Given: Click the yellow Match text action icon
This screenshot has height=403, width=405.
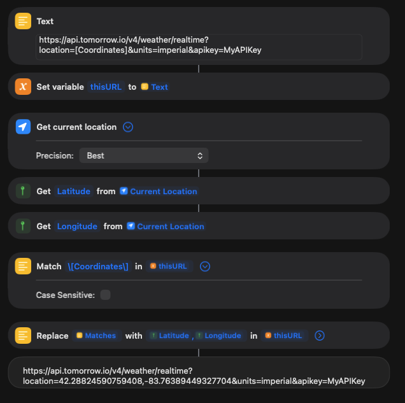Looking at the screenshot, I should [x=24, y=266].
